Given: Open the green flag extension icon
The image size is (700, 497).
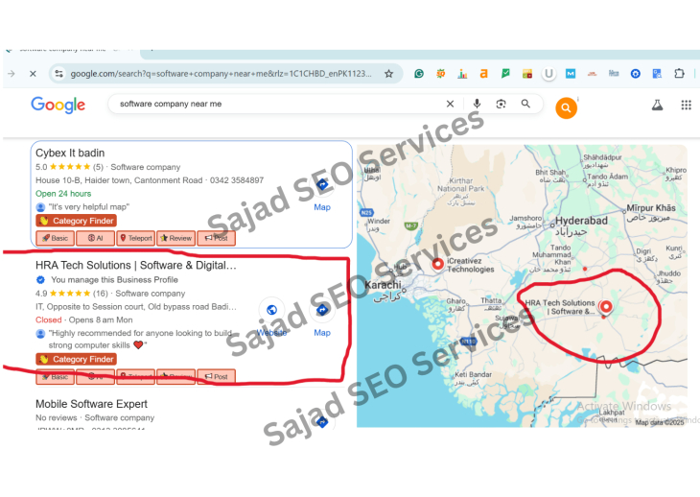Looking at the screenshot, I should tap(505, 74).
